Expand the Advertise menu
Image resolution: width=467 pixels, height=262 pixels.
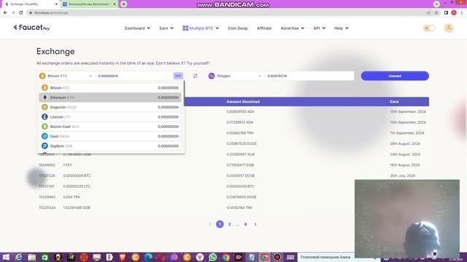(292, 28)
